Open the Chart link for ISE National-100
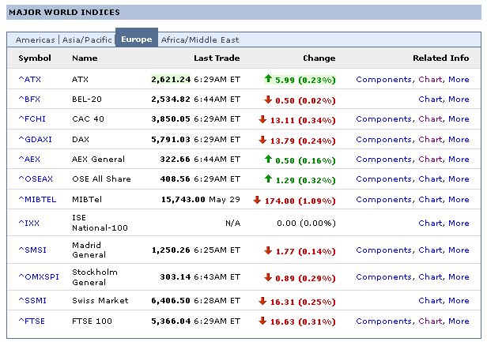 430,224
